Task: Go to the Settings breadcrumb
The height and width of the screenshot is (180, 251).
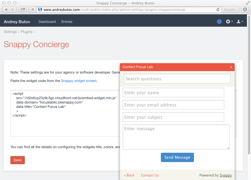Action: [x=10, y=32]
